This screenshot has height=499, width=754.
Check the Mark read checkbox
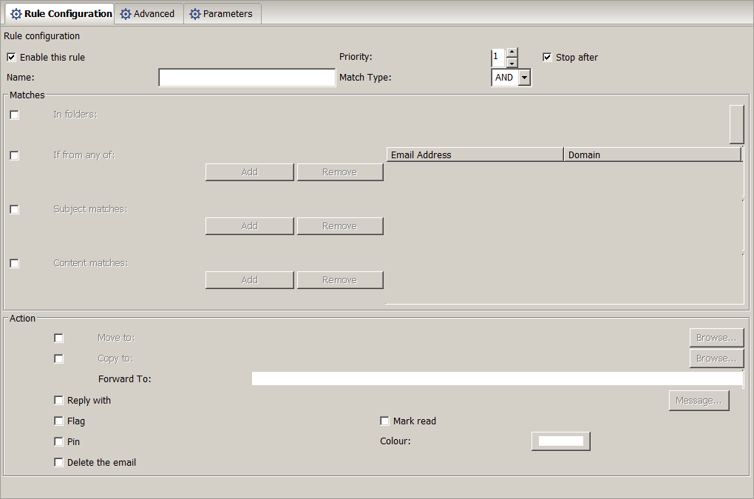[x=384, y=421]
